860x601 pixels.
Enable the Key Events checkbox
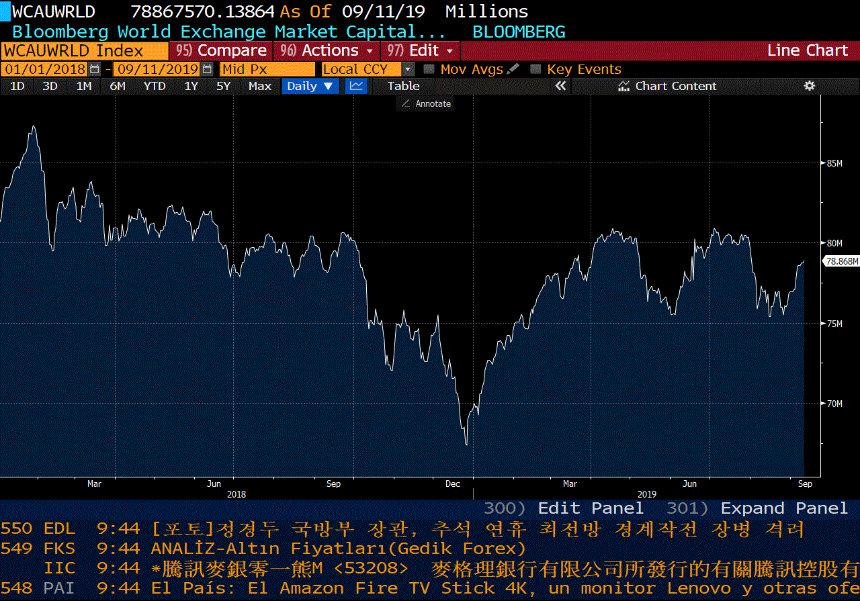[535, 69]
